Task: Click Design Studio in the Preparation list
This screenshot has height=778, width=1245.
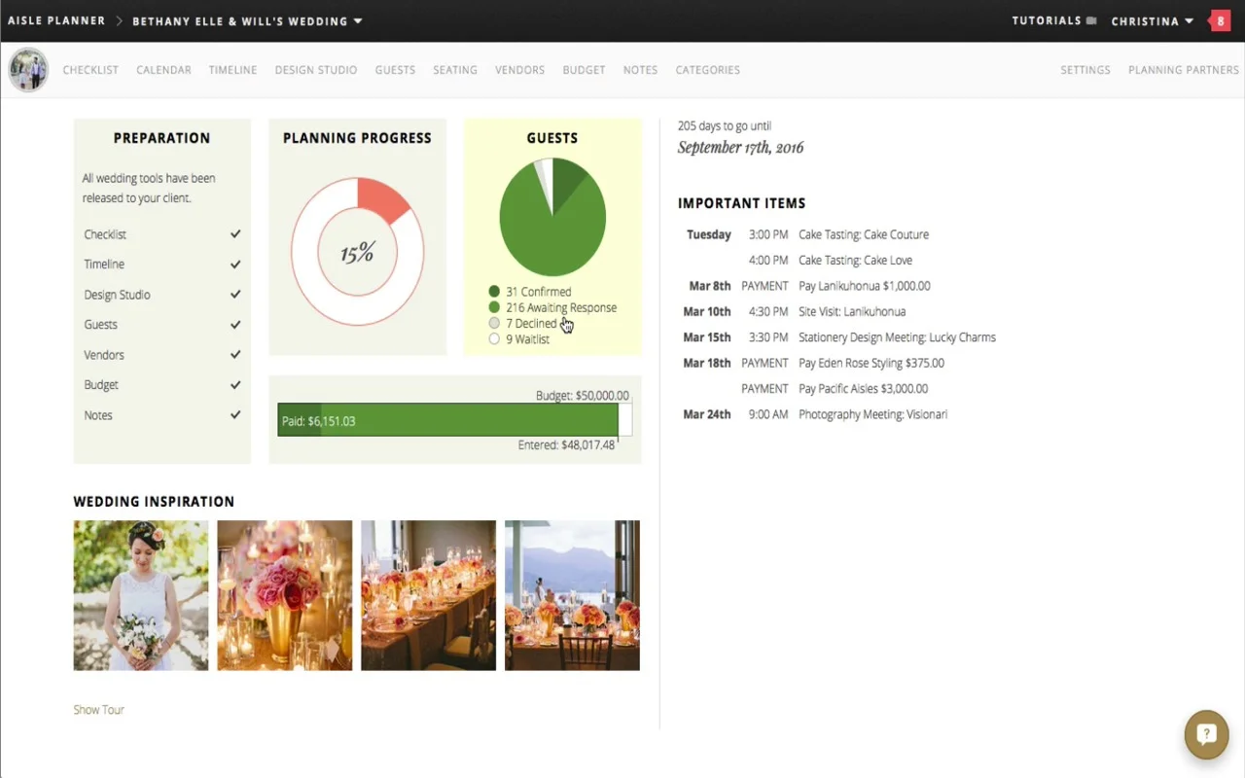Action: [117, 295]
